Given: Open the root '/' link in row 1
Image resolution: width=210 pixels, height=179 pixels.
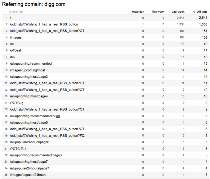Looking at the screenshot, I should [x=11, y=18].
